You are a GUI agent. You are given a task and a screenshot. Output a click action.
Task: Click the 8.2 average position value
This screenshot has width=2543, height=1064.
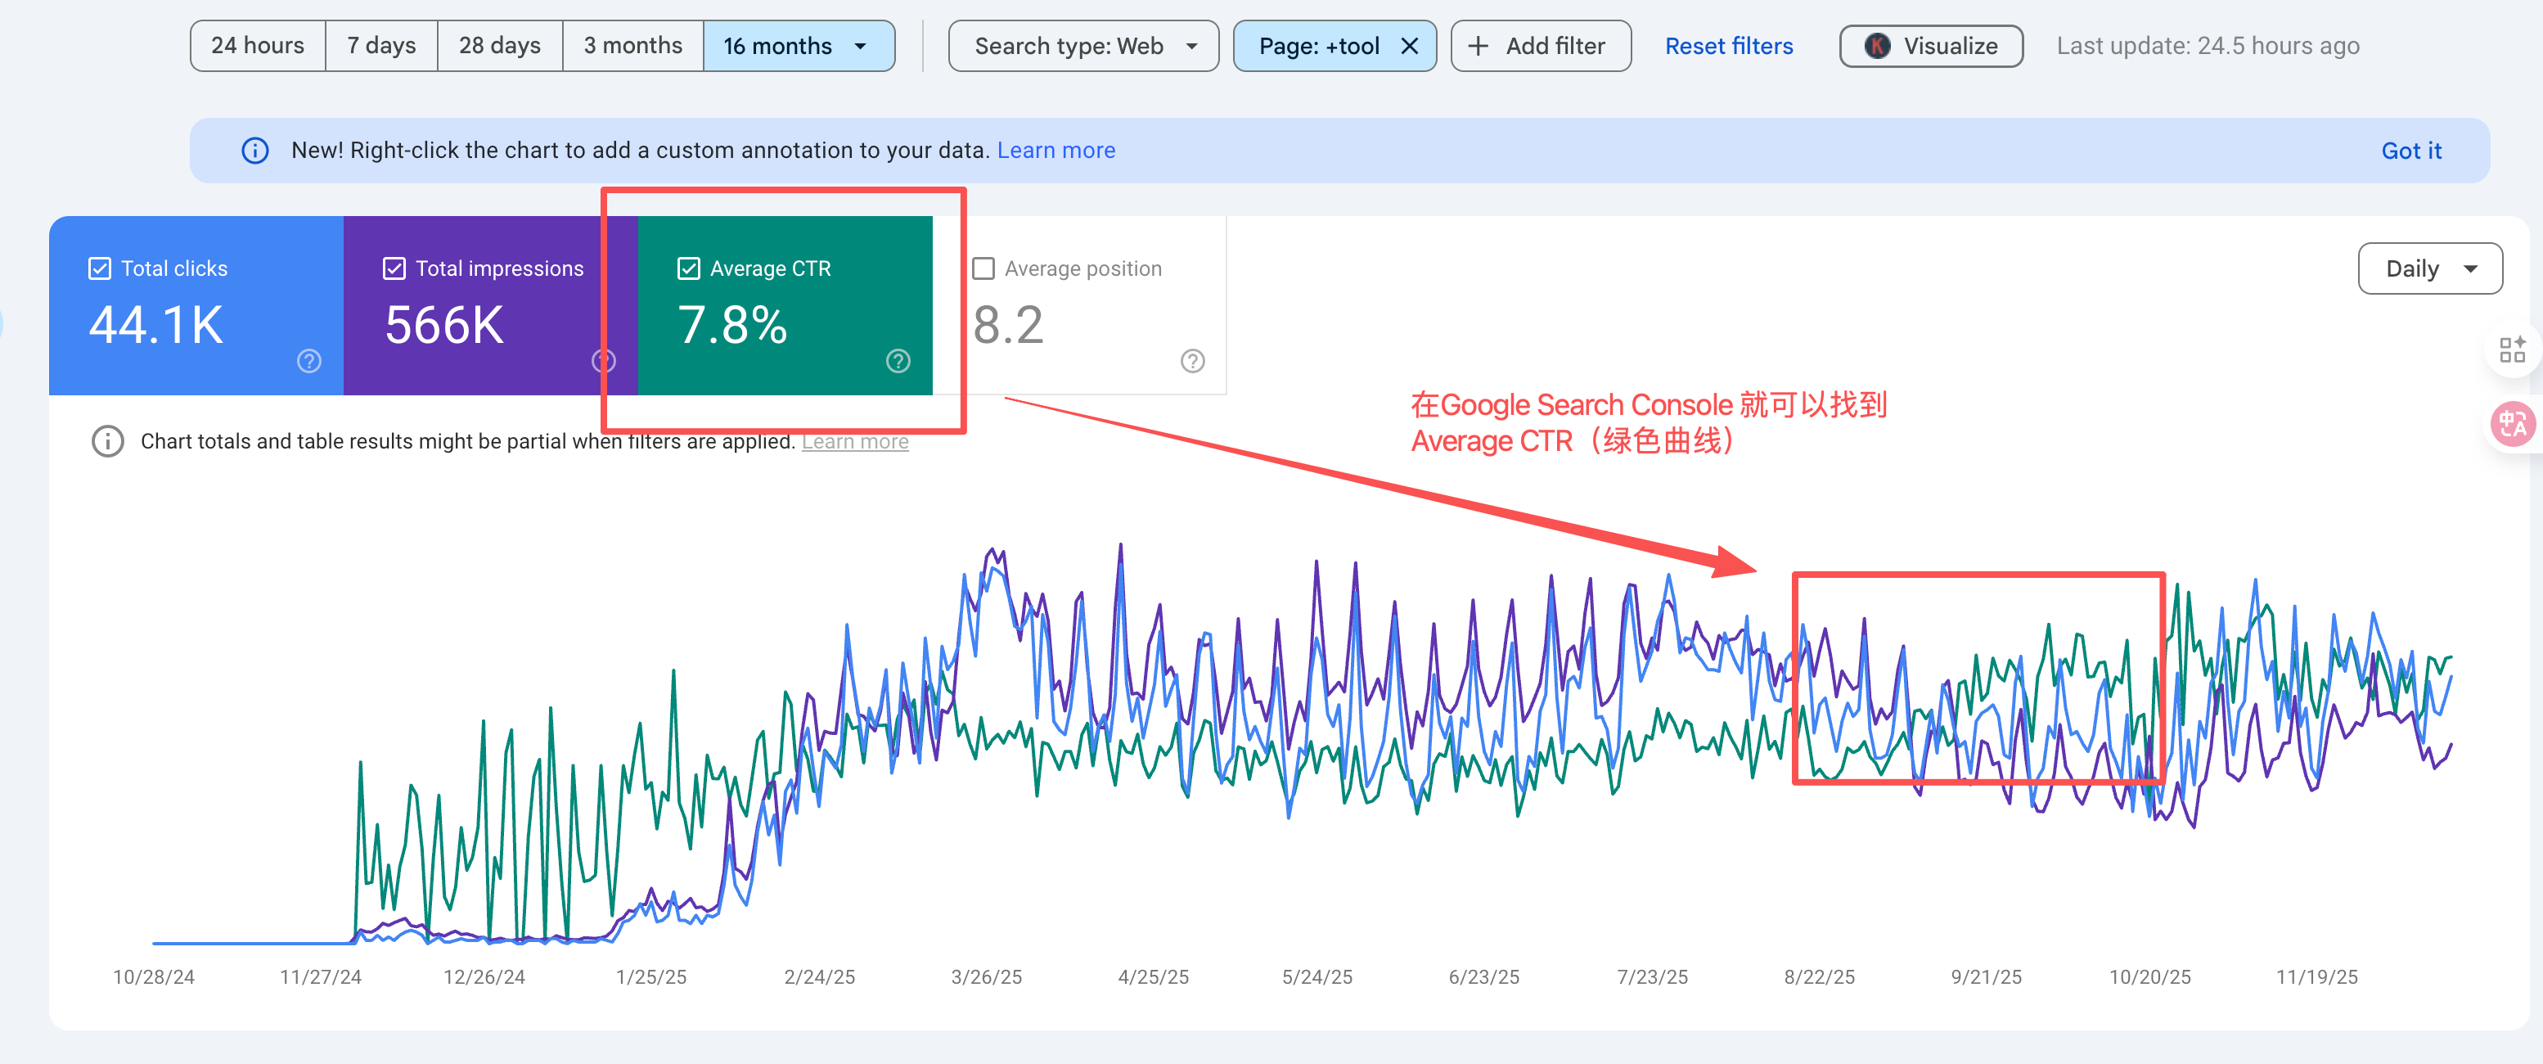[x=1008, y=324]
